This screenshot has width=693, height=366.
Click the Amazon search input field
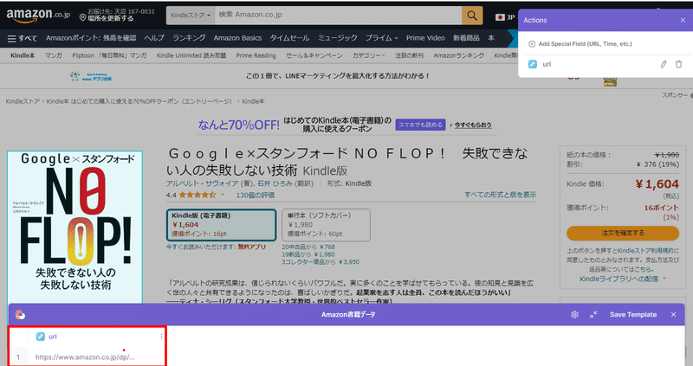[338, 16]
